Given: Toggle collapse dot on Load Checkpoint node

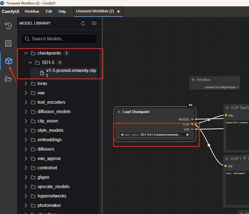Looking at the screenshot, I should pos(119,112).
